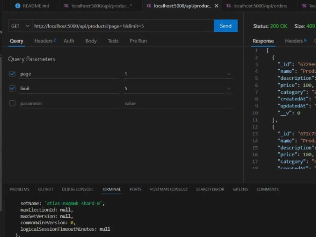Open the Pre Run tab
This screenshot has width=316, height=237.
[138, 41]
